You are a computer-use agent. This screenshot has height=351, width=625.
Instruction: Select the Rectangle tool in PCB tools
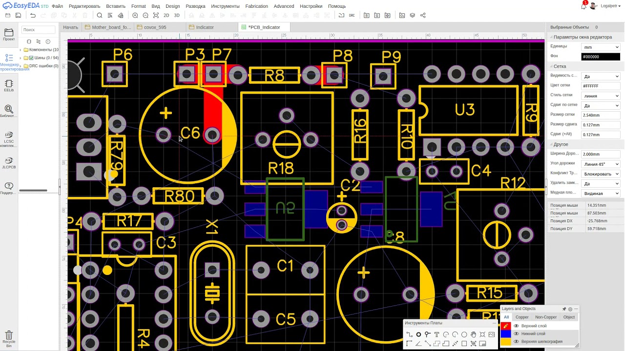tap(464, 344)
